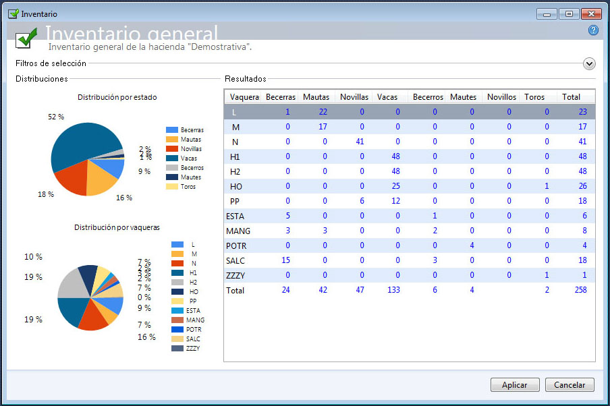Select the PP row label

(235, 201)
